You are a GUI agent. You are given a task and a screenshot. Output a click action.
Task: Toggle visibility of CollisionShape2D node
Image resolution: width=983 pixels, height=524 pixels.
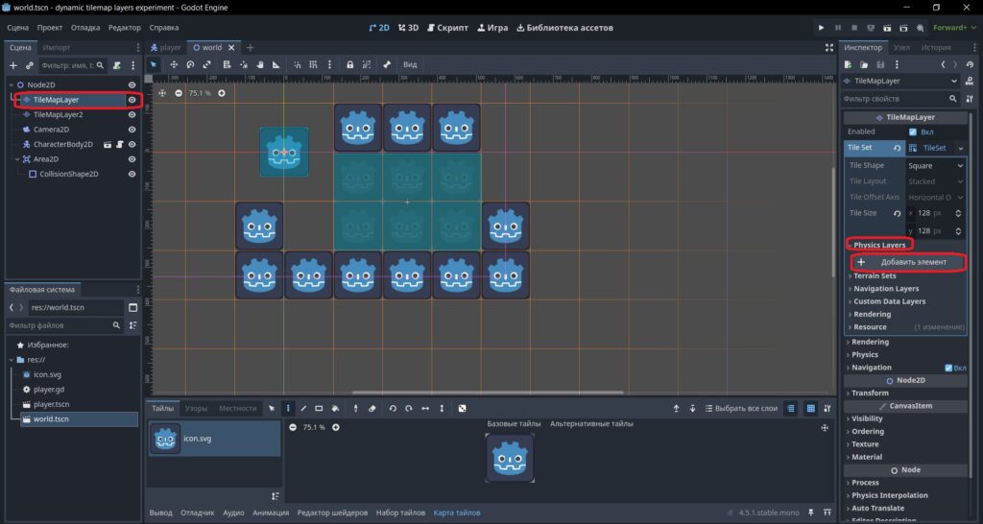[x=132, y=175]
